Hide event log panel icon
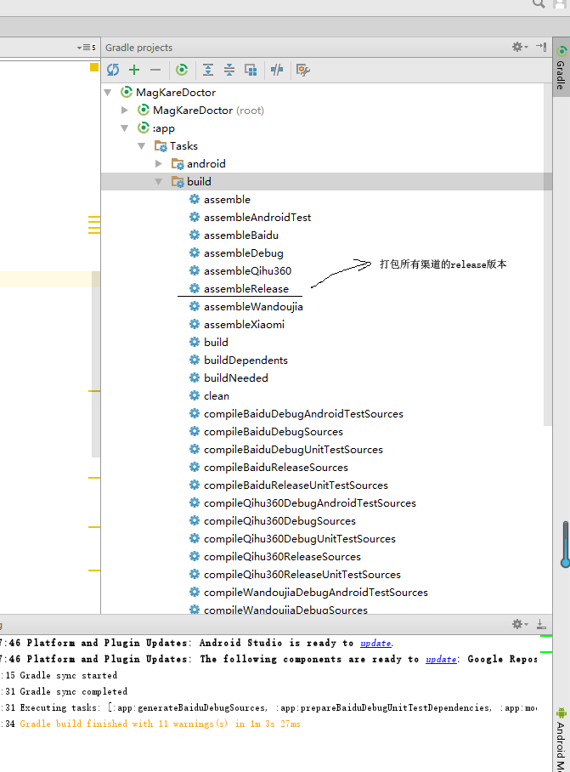This screenshot has width=570, height=772. click(541, 624)
